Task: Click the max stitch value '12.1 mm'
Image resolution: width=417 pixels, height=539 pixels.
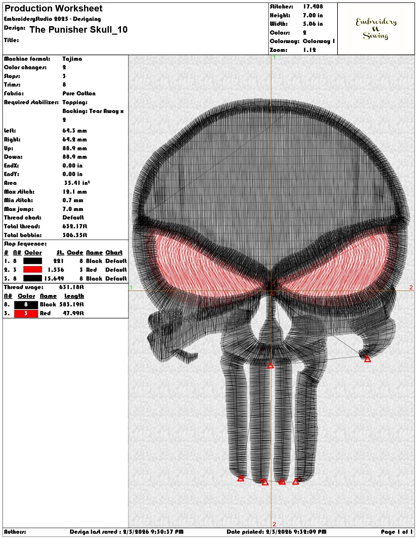Action: point(75,192)
